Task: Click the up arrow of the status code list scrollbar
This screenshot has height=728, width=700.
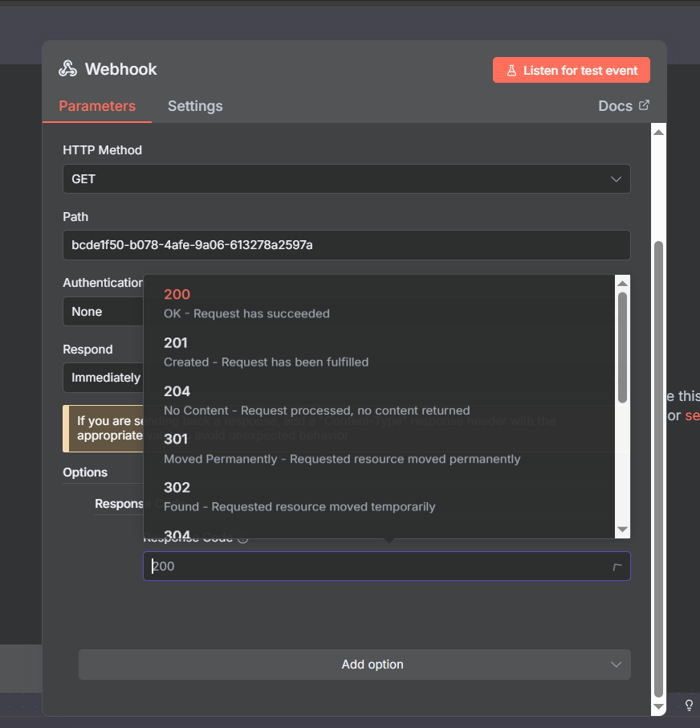Action: [x=622, y=282]
